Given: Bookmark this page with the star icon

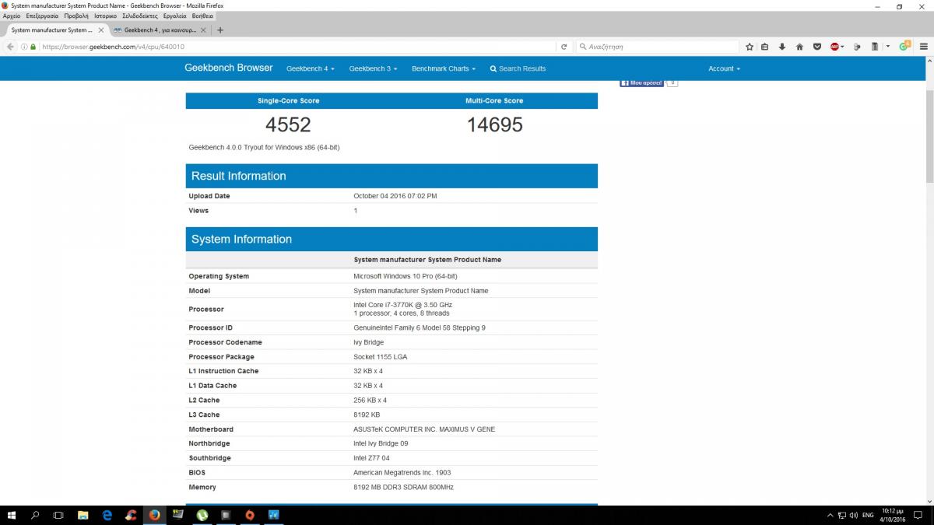Looking at the screenshot, I should [750, 47].
